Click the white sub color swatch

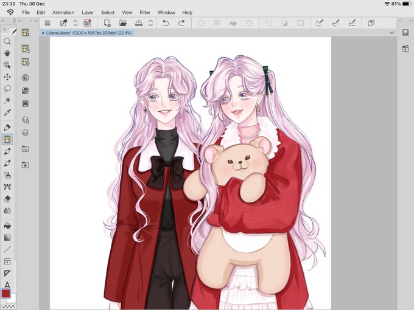tap(12, 298)
